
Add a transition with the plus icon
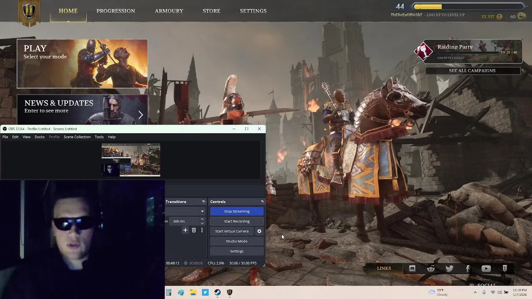185,230
